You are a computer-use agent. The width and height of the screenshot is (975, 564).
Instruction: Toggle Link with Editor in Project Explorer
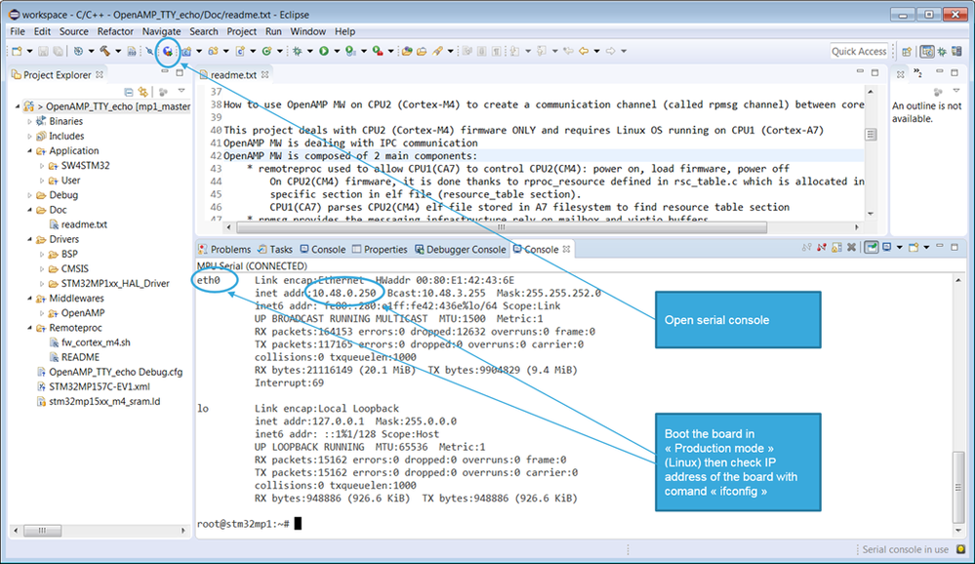143,92
